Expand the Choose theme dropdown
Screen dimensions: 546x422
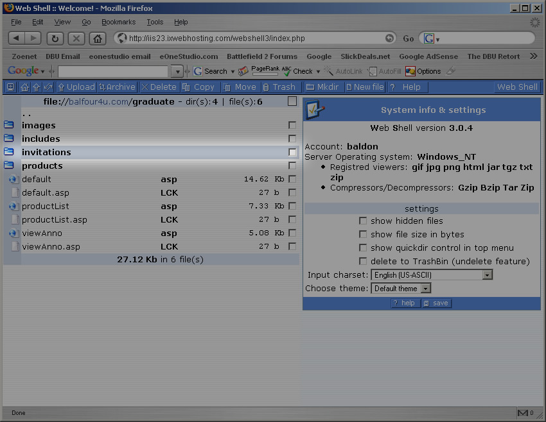425,289
